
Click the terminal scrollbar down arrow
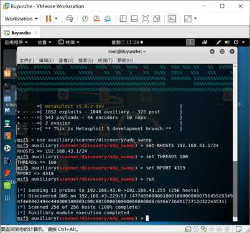pyautogui.click(x=235, y=219)
